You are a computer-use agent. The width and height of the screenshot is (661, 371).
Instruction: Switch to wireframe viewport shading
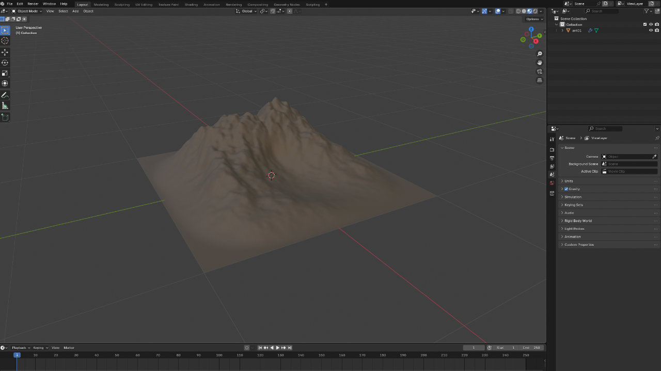(518, 11)
